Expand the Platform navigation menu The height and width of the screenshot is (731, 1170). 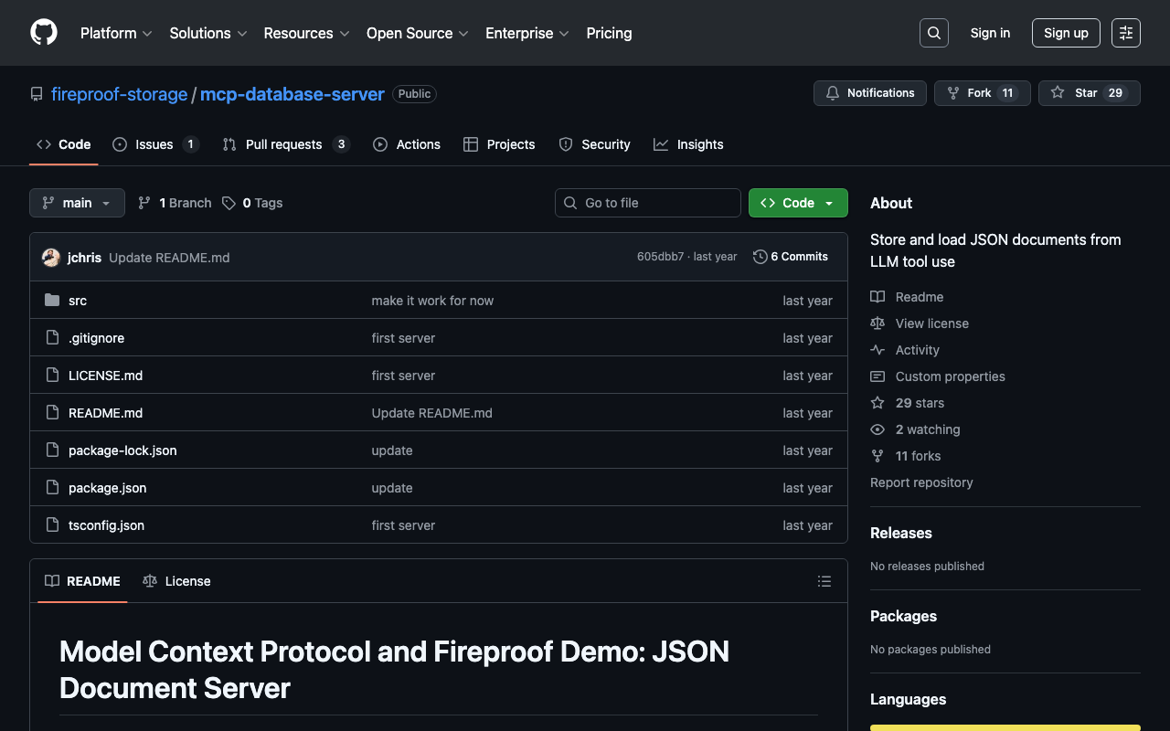(x=115, y=33)
